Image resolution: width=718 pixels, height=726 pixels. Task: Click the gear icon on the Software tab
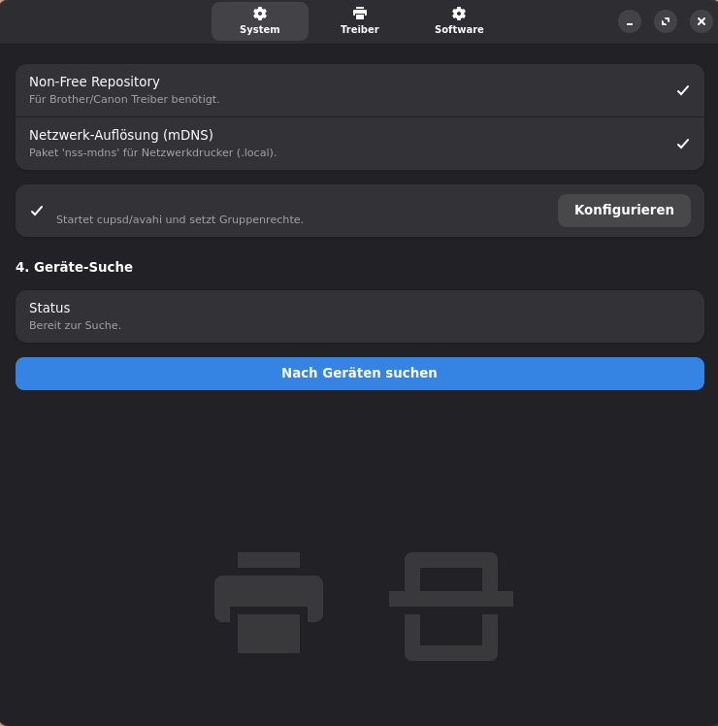coord(459,14)
